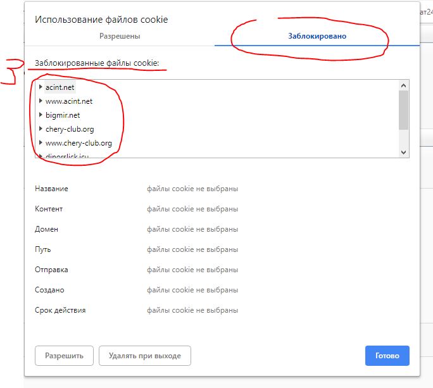Expand the acint.net cookie entry
This screenshot has height=388, width=433.
(41, 87)
